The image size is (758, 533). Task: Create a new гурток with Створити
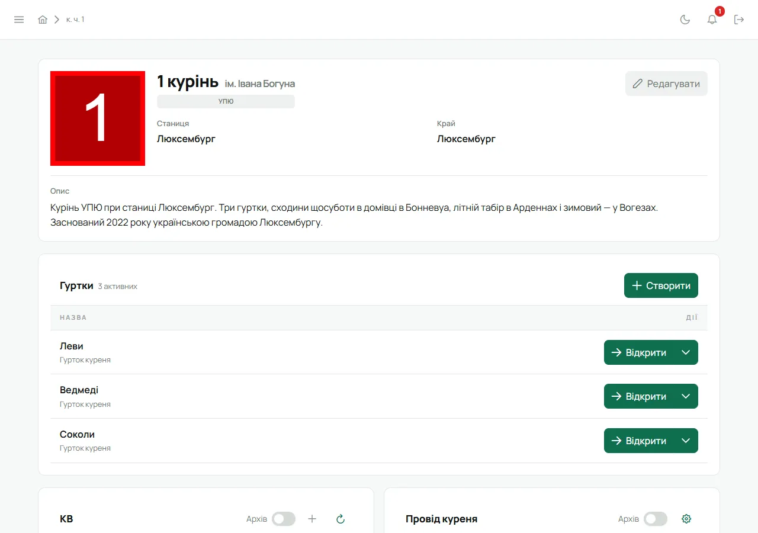661,285
